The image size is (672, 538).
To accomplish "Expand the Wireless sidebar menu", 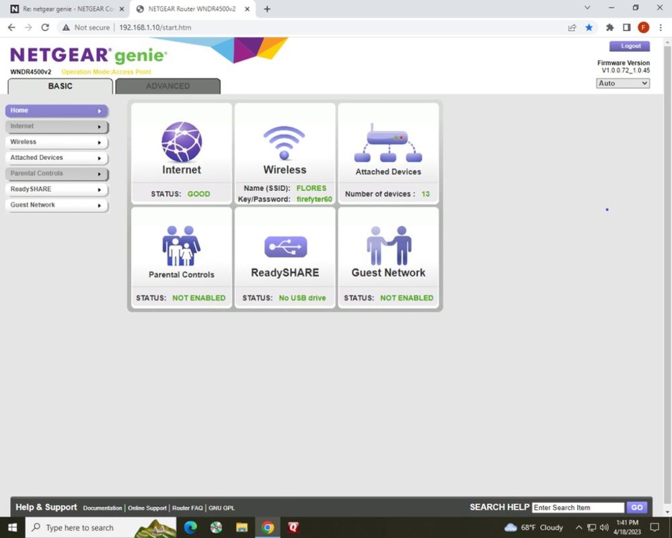I will tap(57, 142).
